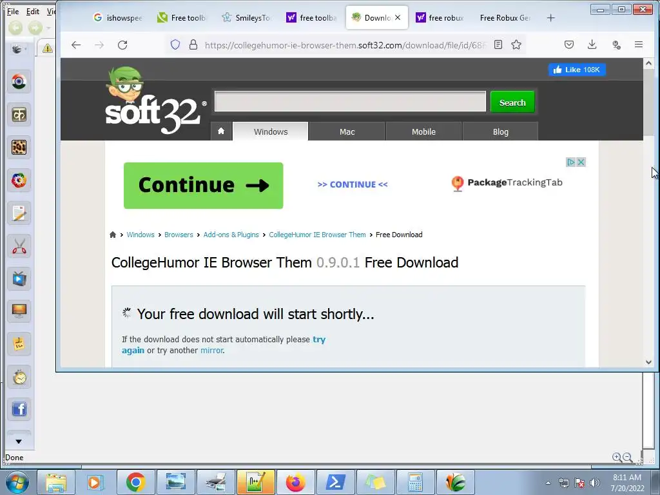
Task: Expand sidebar with bottom down arrow
Action: click(19, 442)
